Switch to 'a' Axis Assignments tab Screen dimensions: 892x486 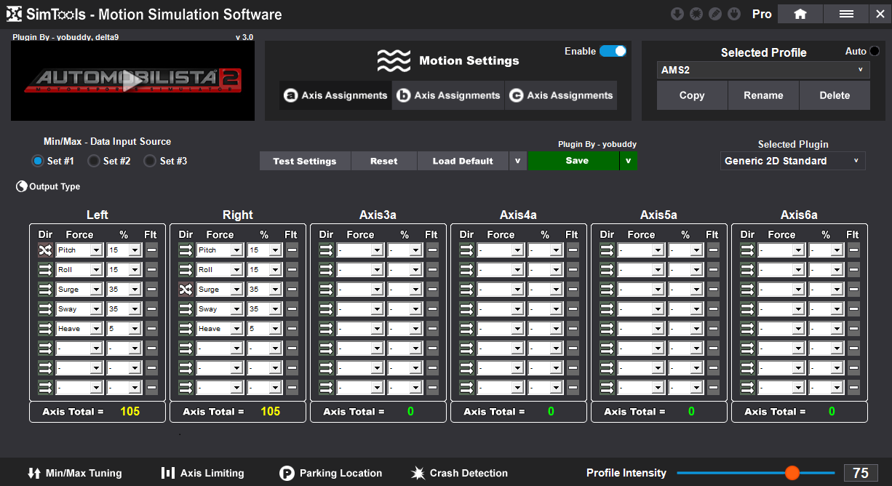click(335, 95)
